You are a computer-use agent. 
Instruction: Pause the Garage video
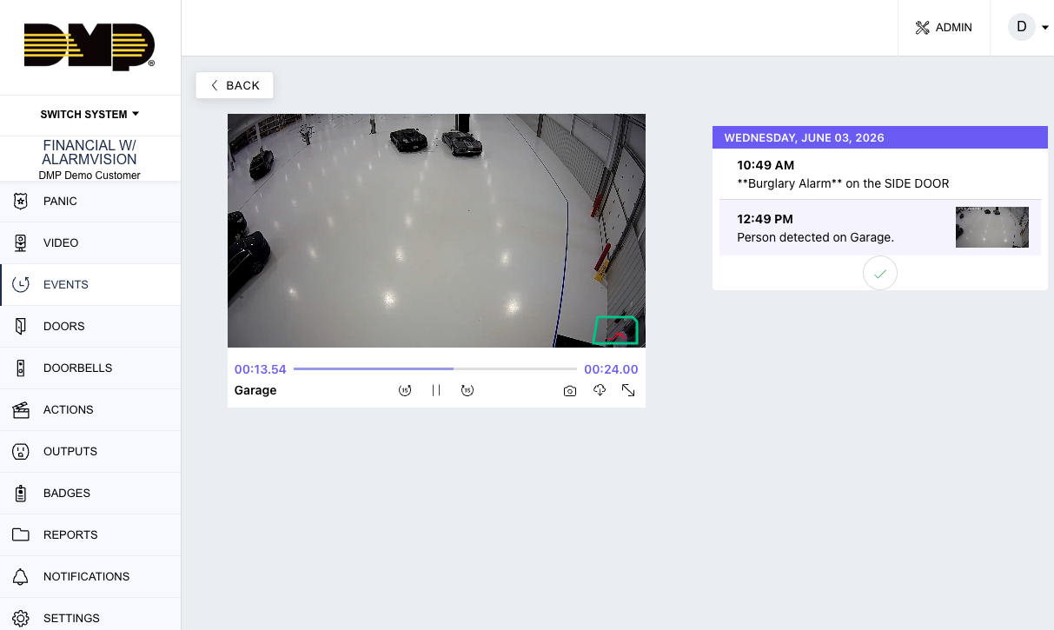(x=436, y=391)
